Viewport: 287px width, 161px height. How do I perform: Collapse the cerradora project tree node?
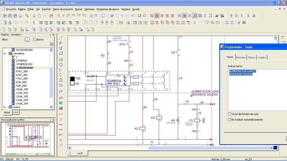coord(4,53)
